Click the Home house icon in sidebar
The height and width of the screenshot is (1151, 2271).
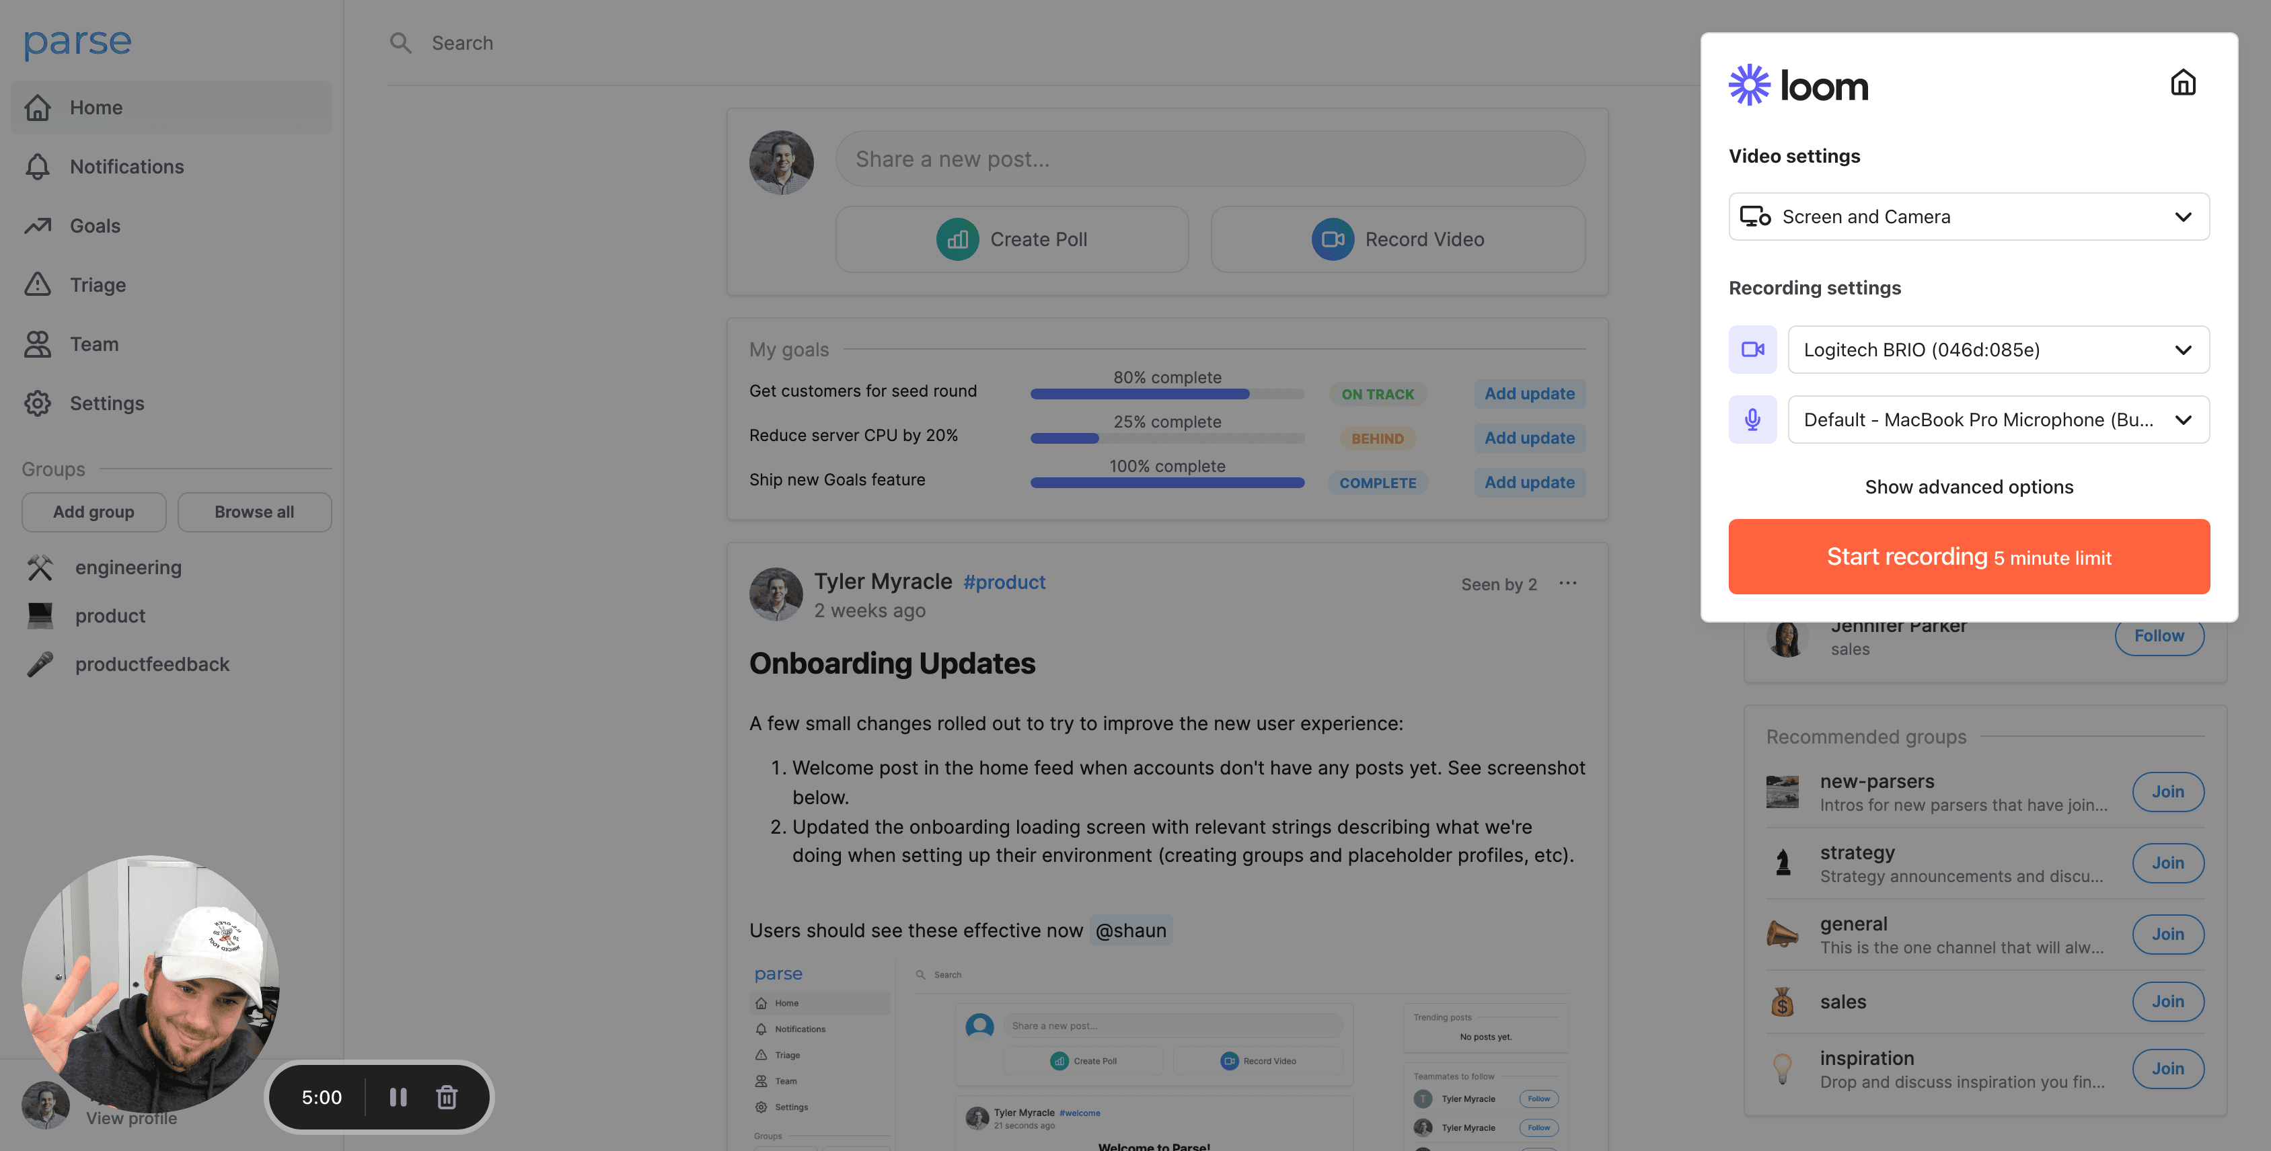coord(37,108)
